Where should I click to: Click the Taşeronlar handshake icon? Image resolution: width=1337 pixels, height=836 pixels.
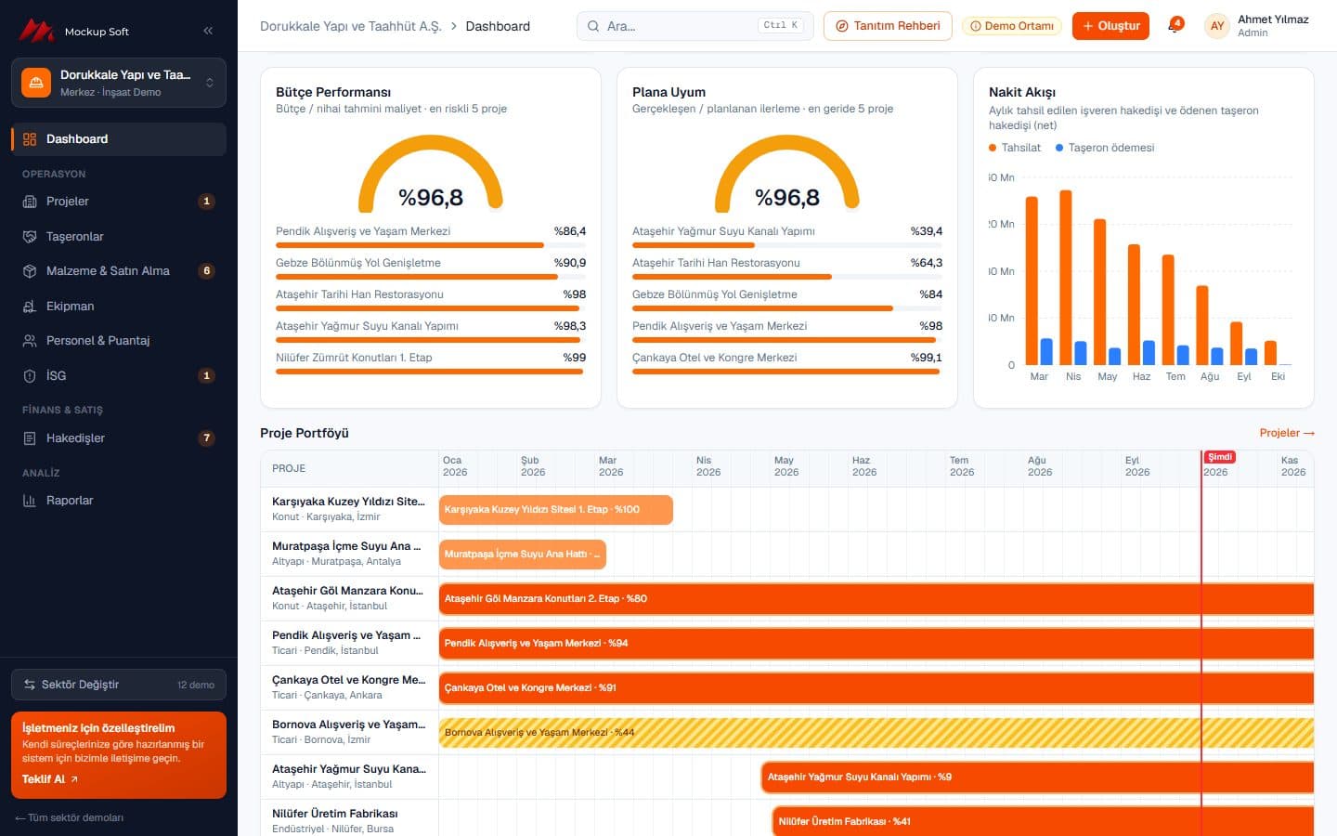pyautogui.click(x=30, y=237)
